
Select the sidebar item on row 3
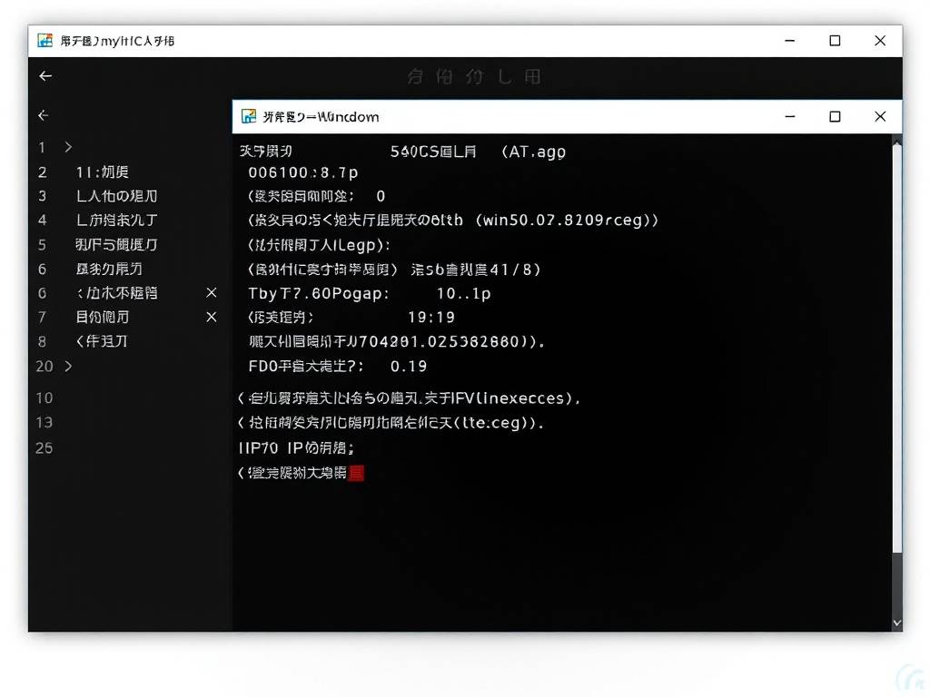[x=117, y=196]
